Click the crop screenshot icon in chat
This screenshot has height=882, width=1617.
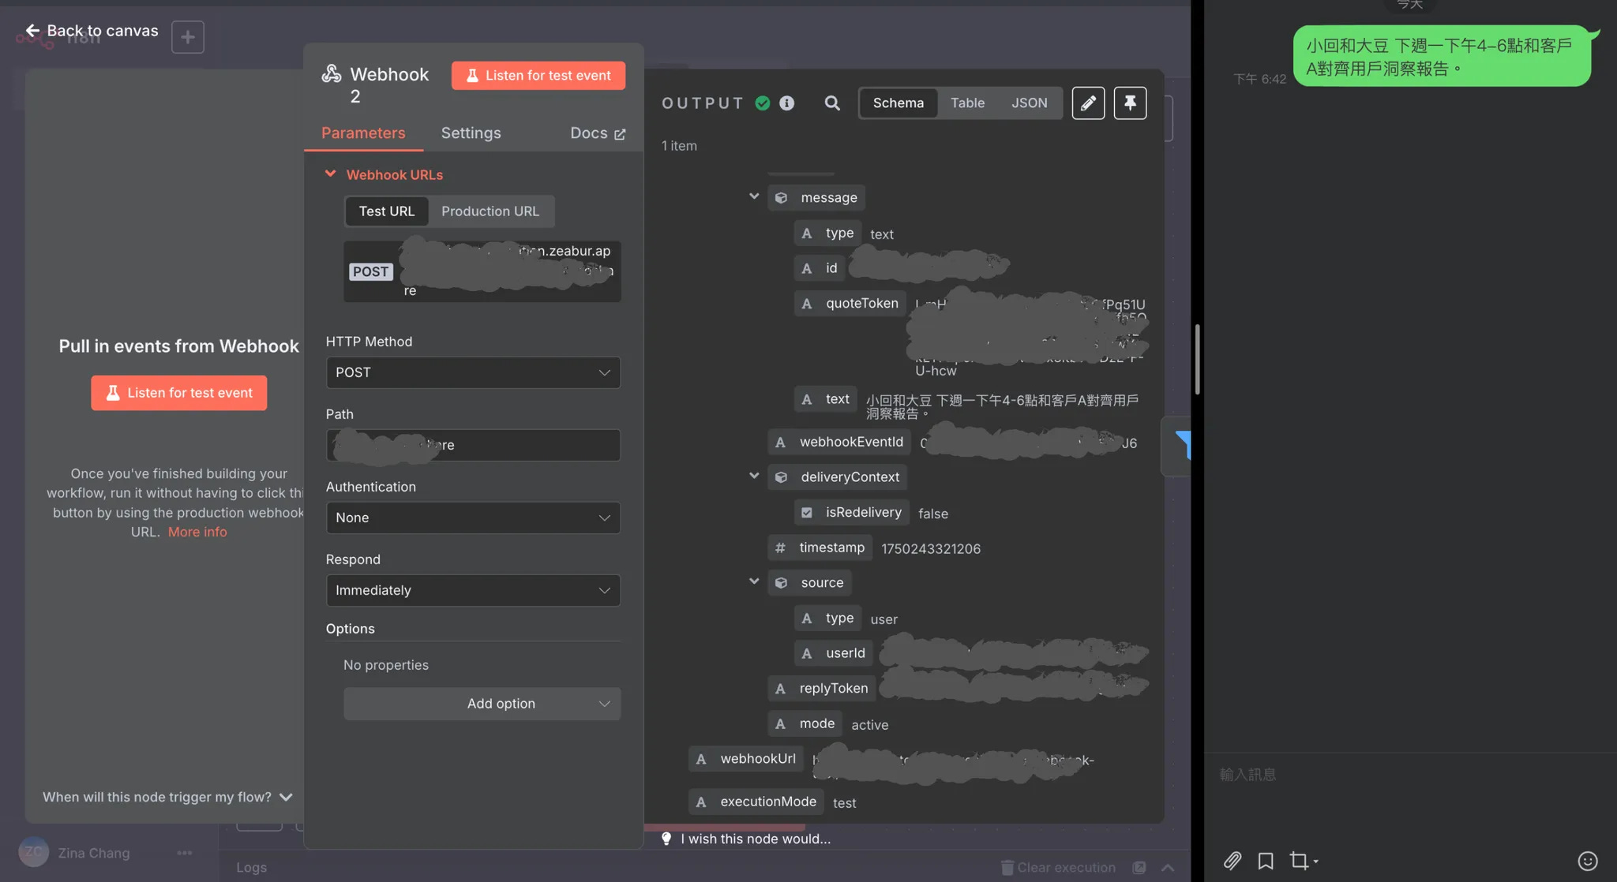point(1299,860)
